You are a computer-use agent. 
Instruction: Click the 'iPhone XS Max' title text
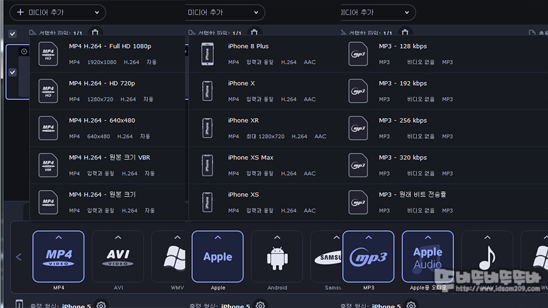pos(251,158)
